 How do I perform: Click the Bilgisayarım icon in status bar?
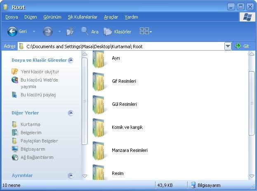pyautogui.click(x=193, y=185)
